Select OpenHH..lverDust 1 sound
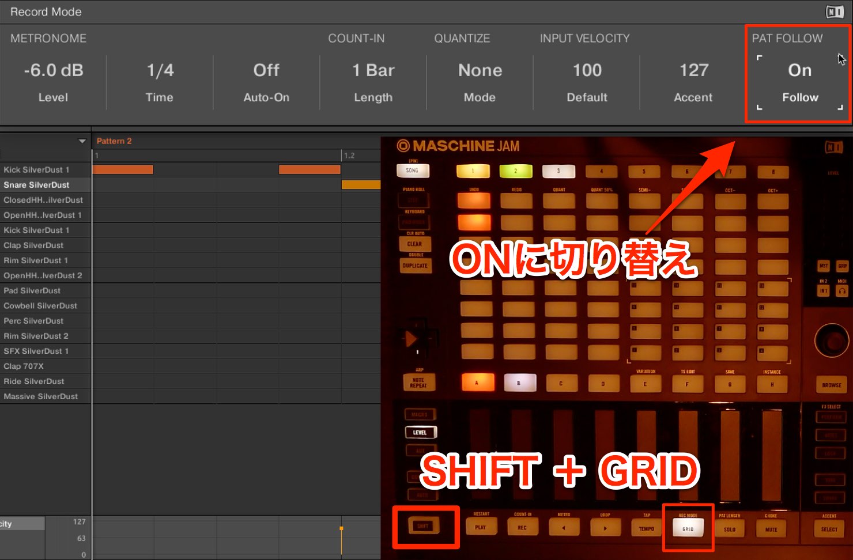The image size is (853, 560). (46, 215)
